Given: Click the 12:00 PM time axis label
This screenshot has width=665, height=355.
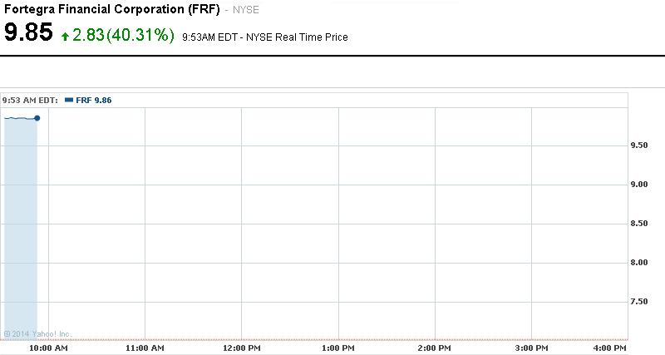Looking at the screenshot, I should click(241, 347).
